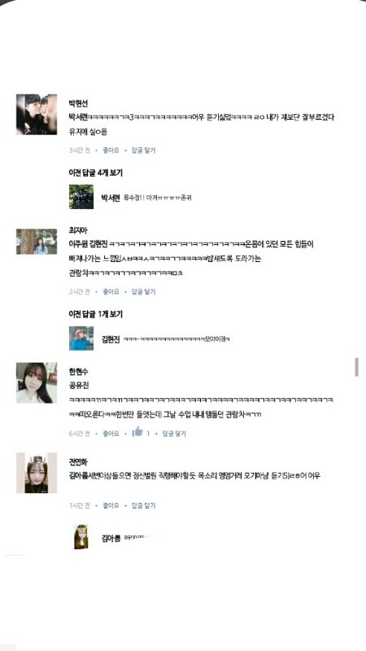Open 전연화's profile picture
Viewport: 366px width, 651px height.
pos(37,473)
